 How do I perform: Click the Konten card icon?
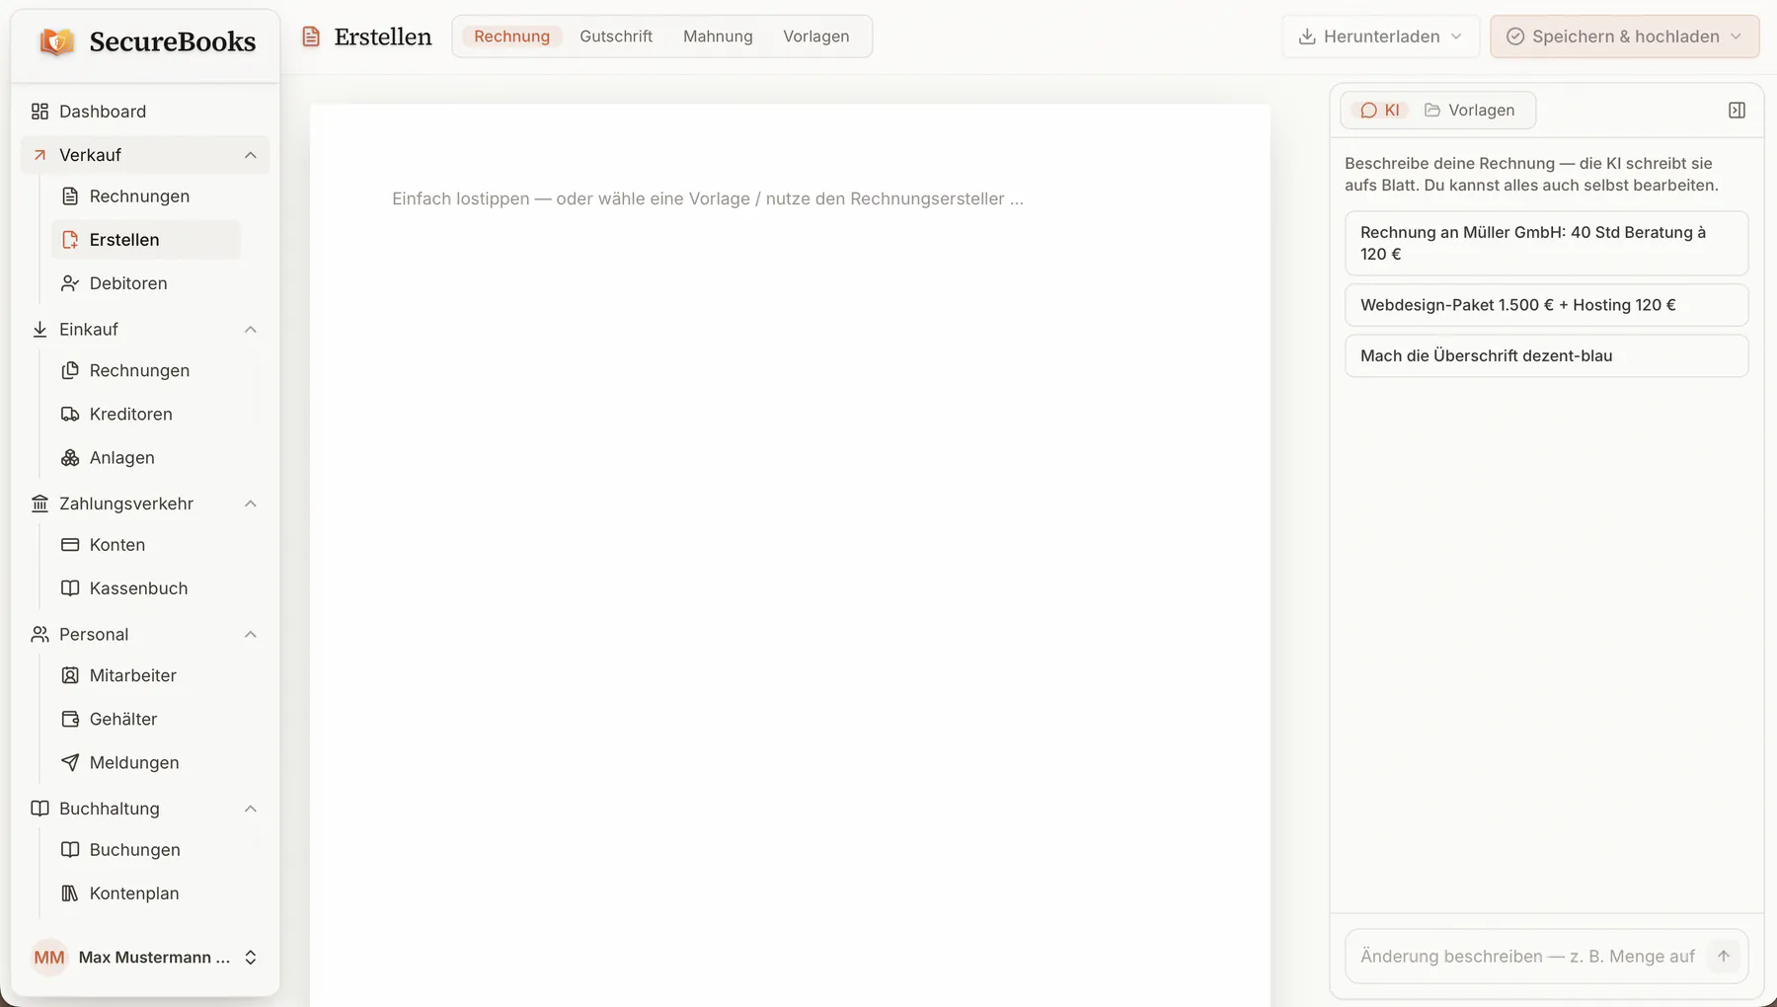point(70,545)
